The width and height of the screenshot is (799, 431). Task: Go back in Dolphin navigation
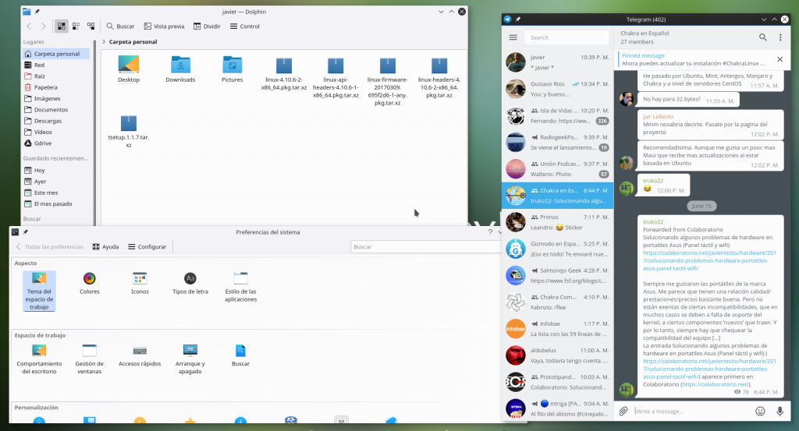coord(29,26)
